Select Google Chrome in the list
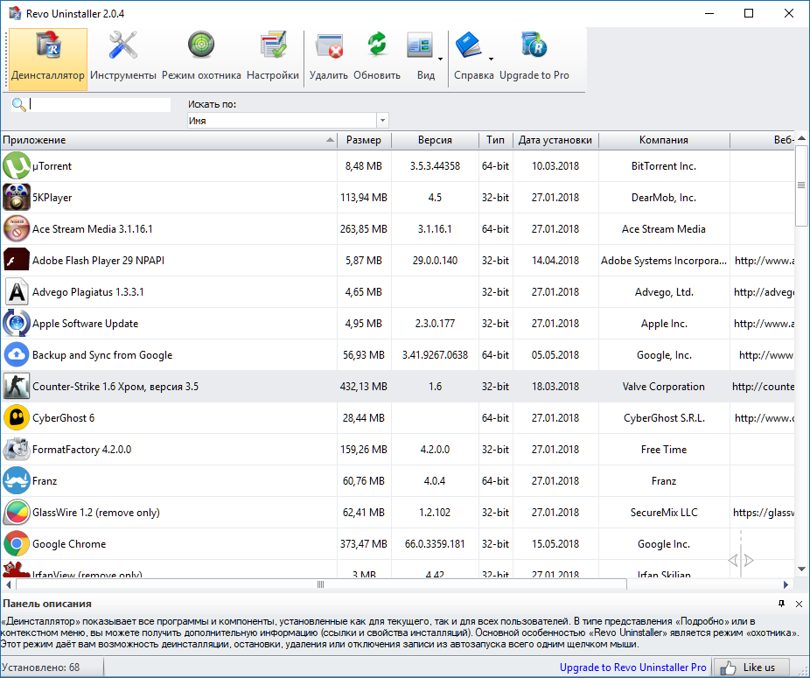Screen dimensions: 810x678 click(x=69, y=544)
